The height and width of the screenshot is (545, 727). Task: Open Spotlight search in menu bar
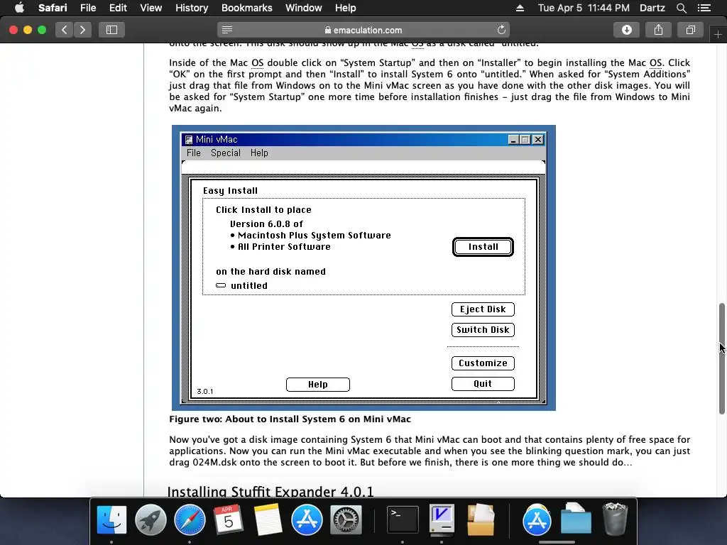(681, 8)
